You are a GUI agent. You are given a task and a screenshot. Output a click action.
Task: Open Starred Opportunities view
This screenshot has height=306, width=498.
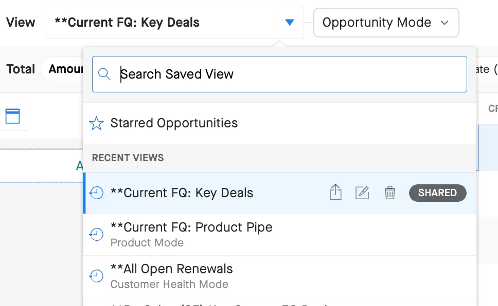tap(174, 123)
